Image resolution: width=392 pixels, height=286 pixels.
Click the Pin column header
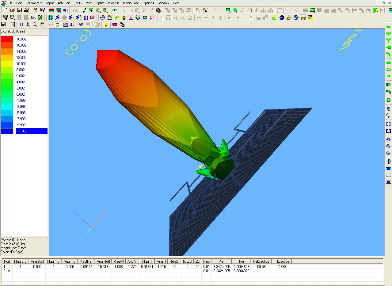click(x=241, y=261)
